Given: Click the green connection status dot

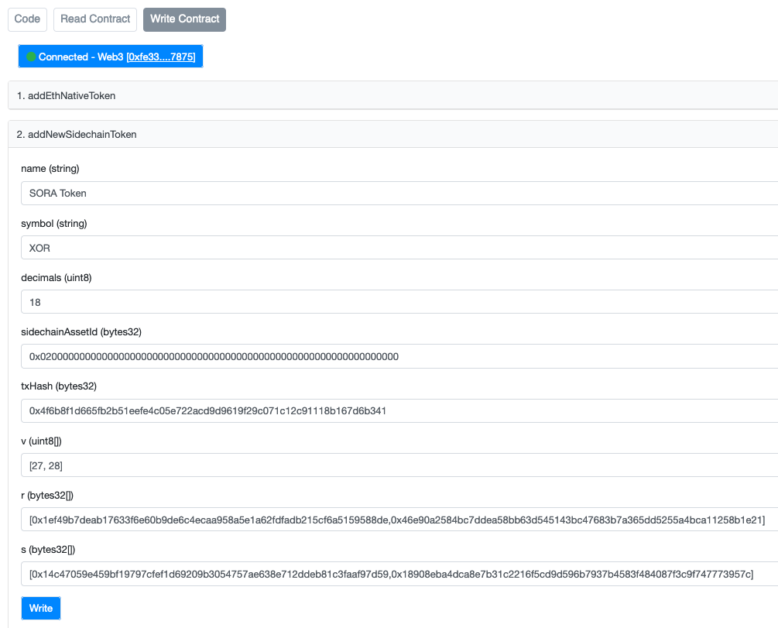Looking at the screenshot, I should (31, 57).
